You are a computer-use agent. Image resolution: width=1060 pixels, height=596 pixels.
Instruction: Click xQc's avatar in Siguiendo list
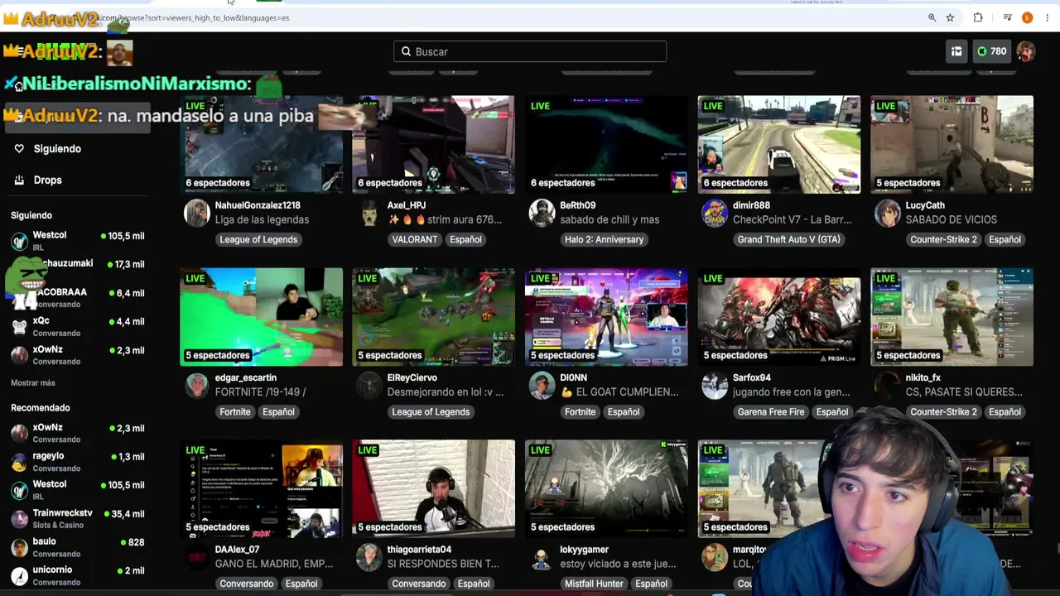click(x=19, y=327)
